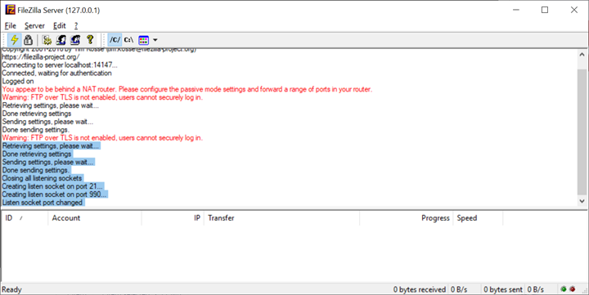Click '0 bytes received' in status bar
This screenshot has height=295, width=589.
click(x=420, y=289)
